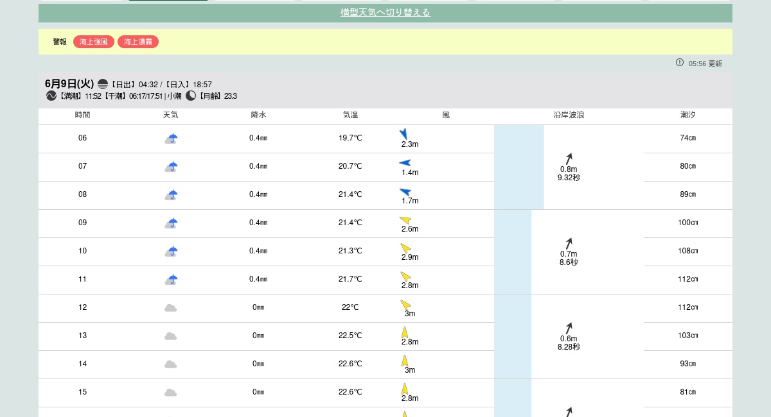Click the cloud icon at 14

pos(170,364)
